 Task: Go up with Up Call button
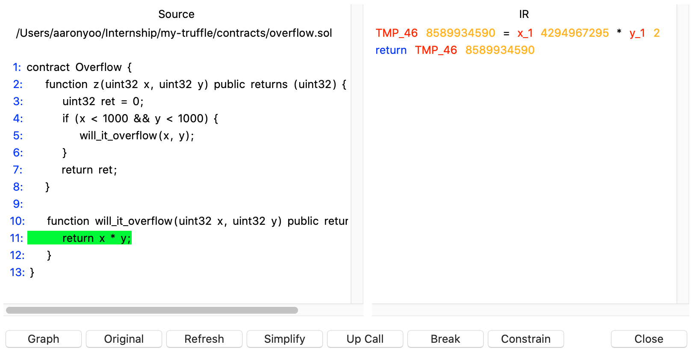365,339
